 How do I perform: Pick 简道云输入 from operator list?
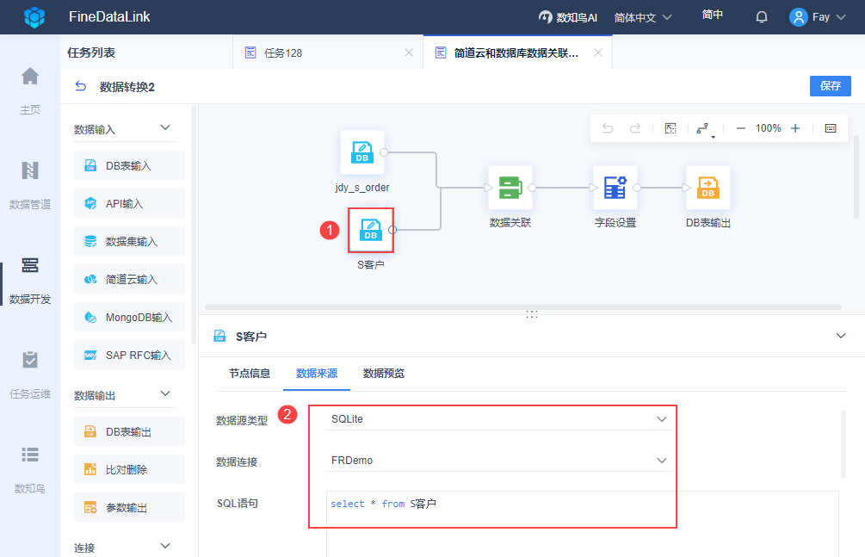[130, 279]
